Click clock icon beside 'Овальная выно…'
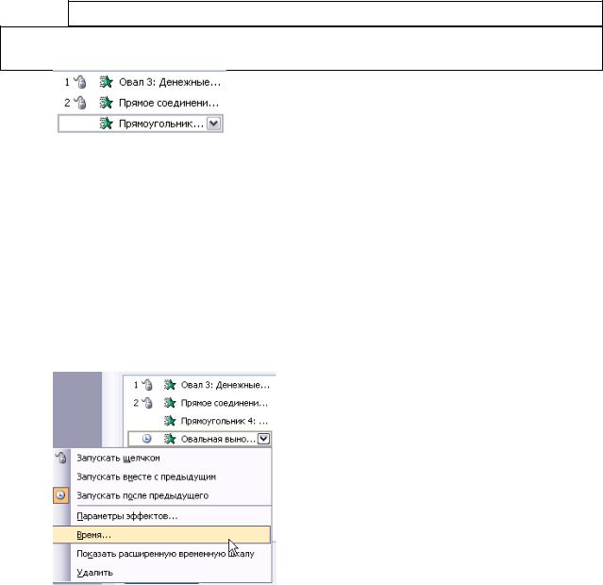The image size is (603, 585). (x=146, y=439)
